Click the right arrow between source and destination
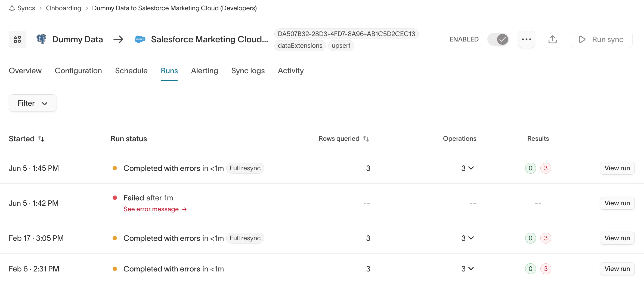This screenshot has width=644, height=288. pyautogui.click(x=118, y=39)
